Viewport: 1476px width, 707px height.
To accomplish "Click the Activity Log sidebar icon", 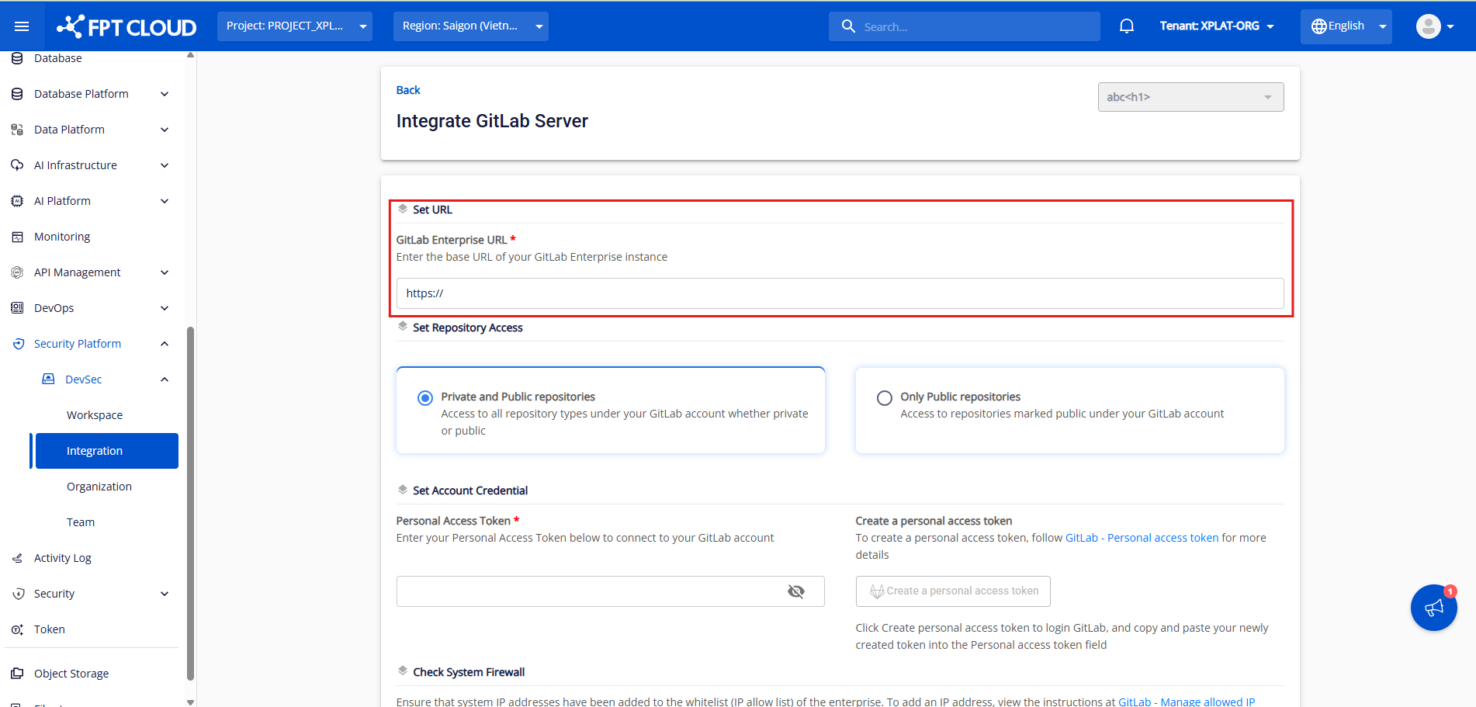I will point(17,558).
